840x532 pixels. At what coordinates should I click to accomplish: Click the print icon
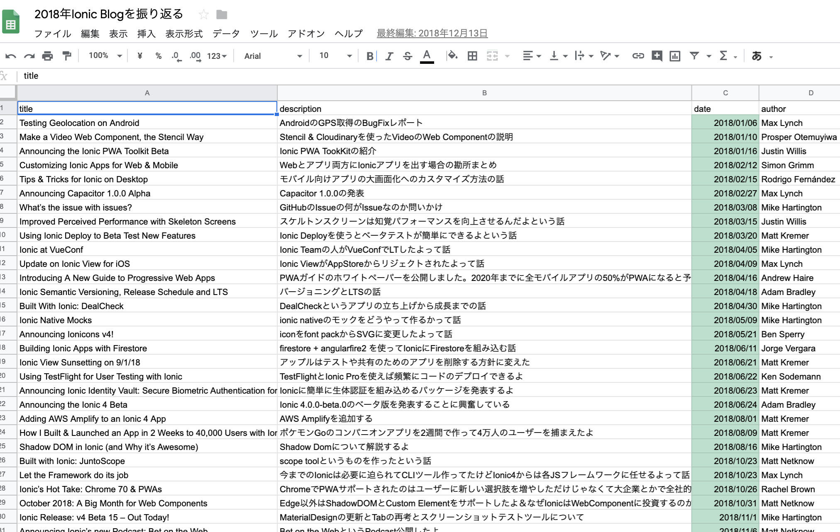click(x=48, y=56)
